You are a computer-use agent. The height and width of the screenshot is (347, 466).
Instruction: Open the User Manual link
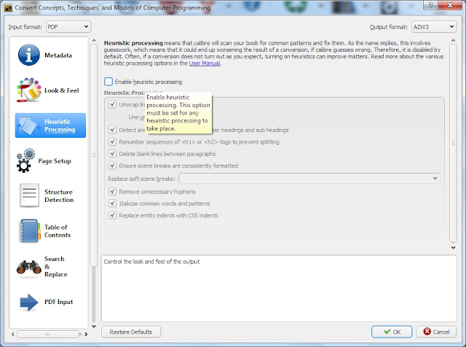pos(205,63)
